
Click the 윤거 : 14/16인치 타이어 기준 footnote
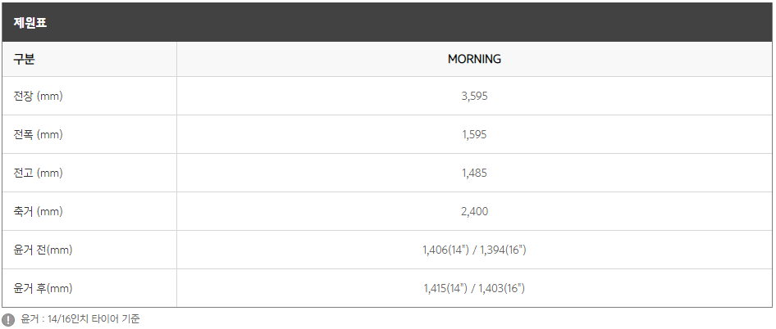[x=80, y=319]
